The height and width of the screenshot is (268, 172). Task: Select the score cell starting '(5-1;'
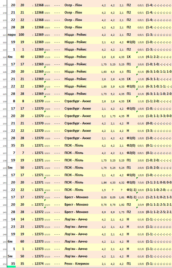[x=159, y=263]
